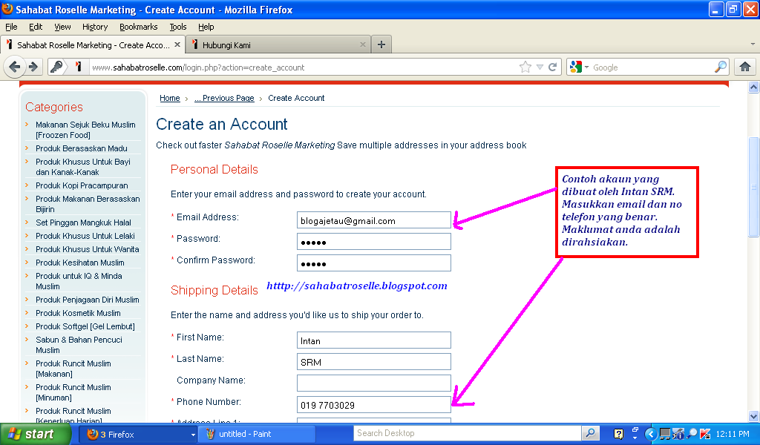
Task: Open Produk Kosmetik Muslim category
Action: pyautogui.click(x=78, y=313)
